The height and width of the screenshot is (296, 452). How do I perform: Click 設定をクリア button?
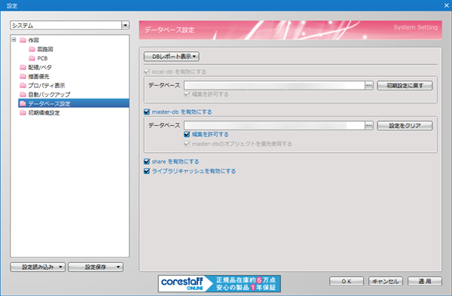tap(405, 125)
